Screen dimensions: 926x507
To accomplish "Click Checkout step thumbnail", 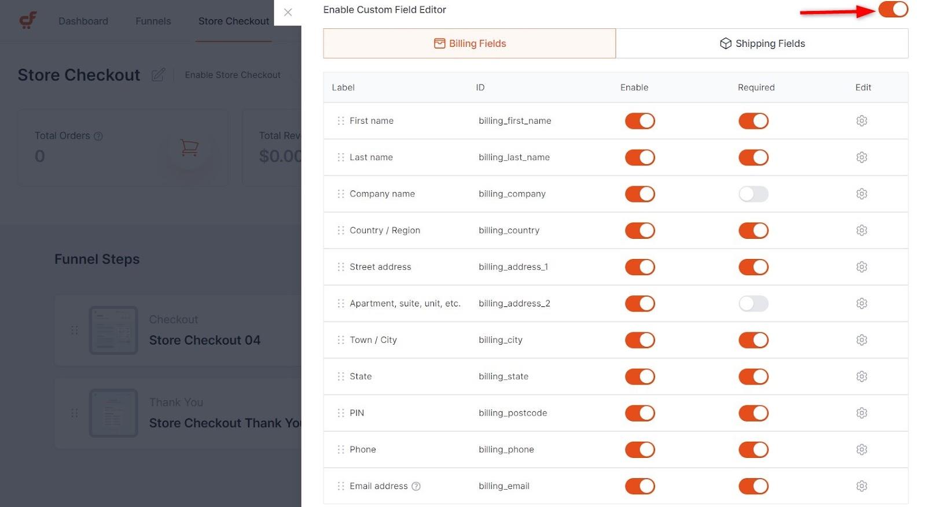I will coord(113,330).
